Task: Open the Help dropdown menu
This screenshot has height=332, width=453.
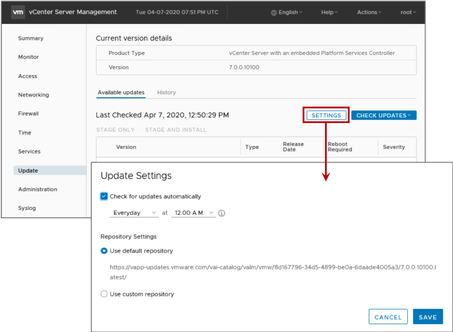Action: [329, 13]
